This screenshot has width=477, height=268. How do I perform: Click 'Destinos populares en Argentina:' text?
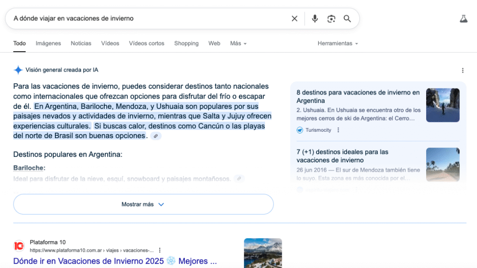tap(68, 154)
